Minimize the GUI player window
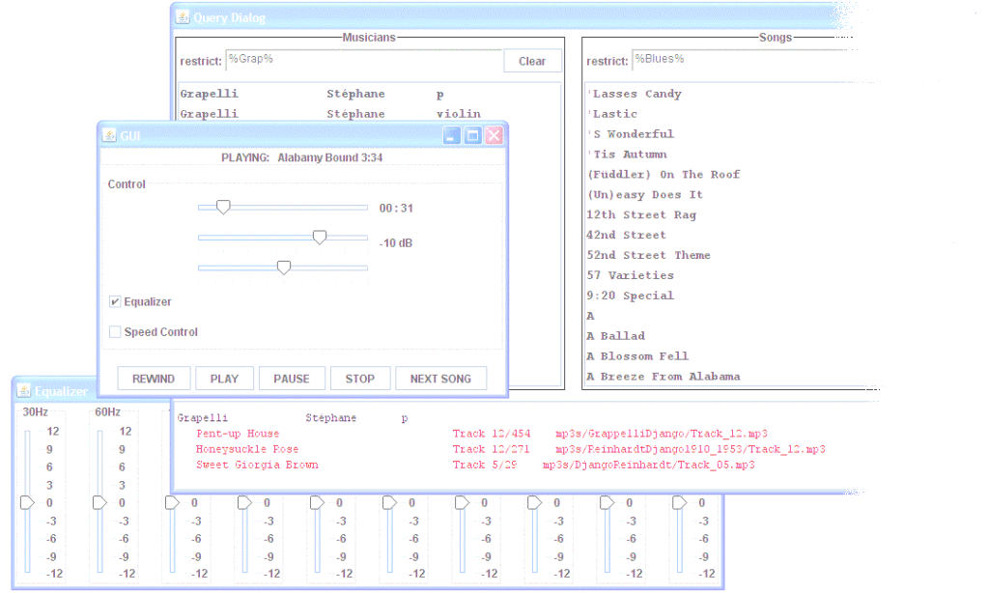The height and width of the screenshot is (593, 989). click(452, 136)
